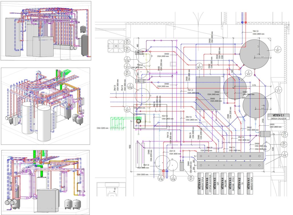This screenshot has height=215, width=293.
Task: Click the Z H.4 manifold tag
Action: tap(284, 154)
